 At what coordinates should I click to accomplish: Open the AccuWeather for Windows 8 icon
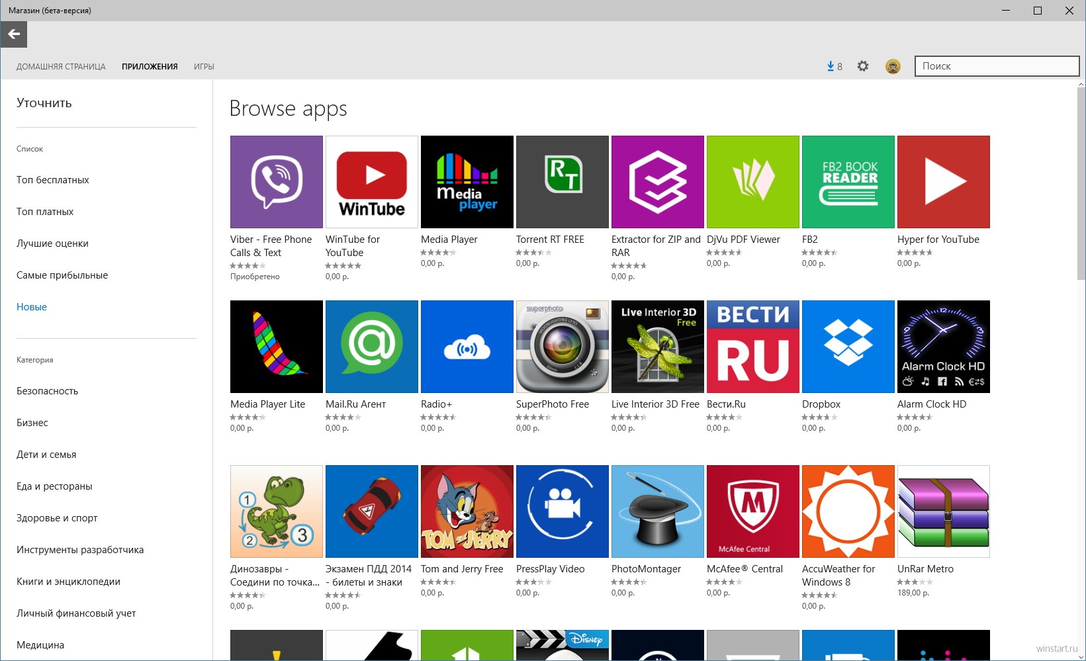[848, 511]
